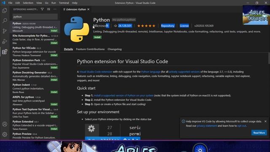Image resolution: width=270 pixels, height=152 pixels.
Task: Clear extension search results icon
Action: tap(49, 9)
